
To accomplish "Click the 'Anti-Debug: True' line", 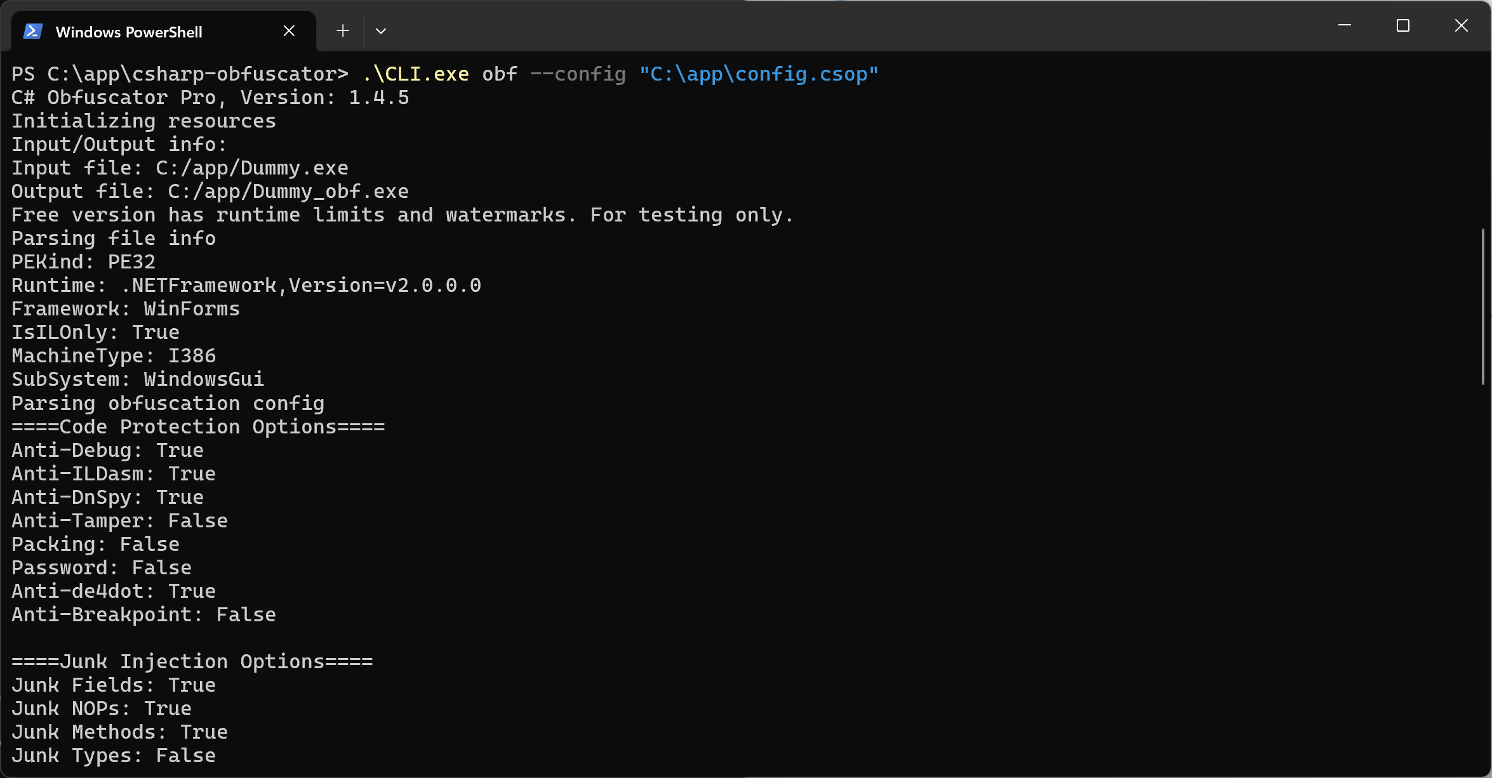I will pyautogui.click(x=107, y=450).
